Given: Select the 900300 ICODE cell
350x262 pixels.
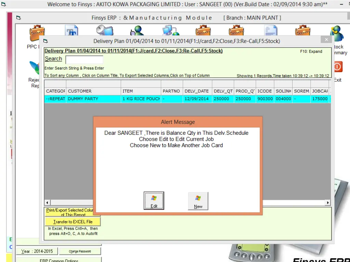Looking at the screenshot, I should point(265,99).
